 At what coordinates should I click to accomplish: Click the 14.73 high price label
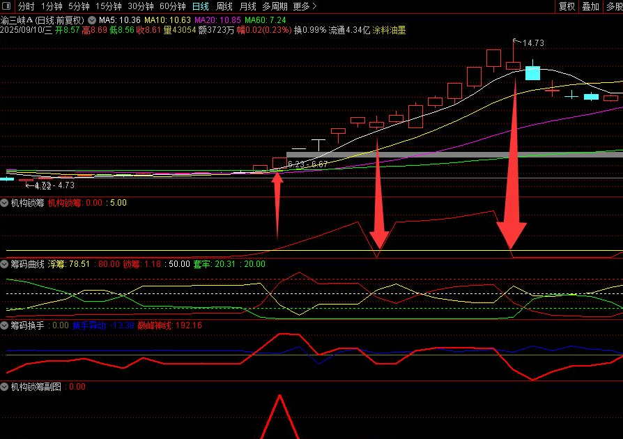[x=533, y=43]
